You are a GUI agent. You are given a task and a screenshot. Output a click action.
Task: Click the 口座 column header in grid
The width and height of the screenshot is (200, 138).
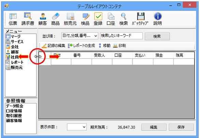tap(122, 55)
